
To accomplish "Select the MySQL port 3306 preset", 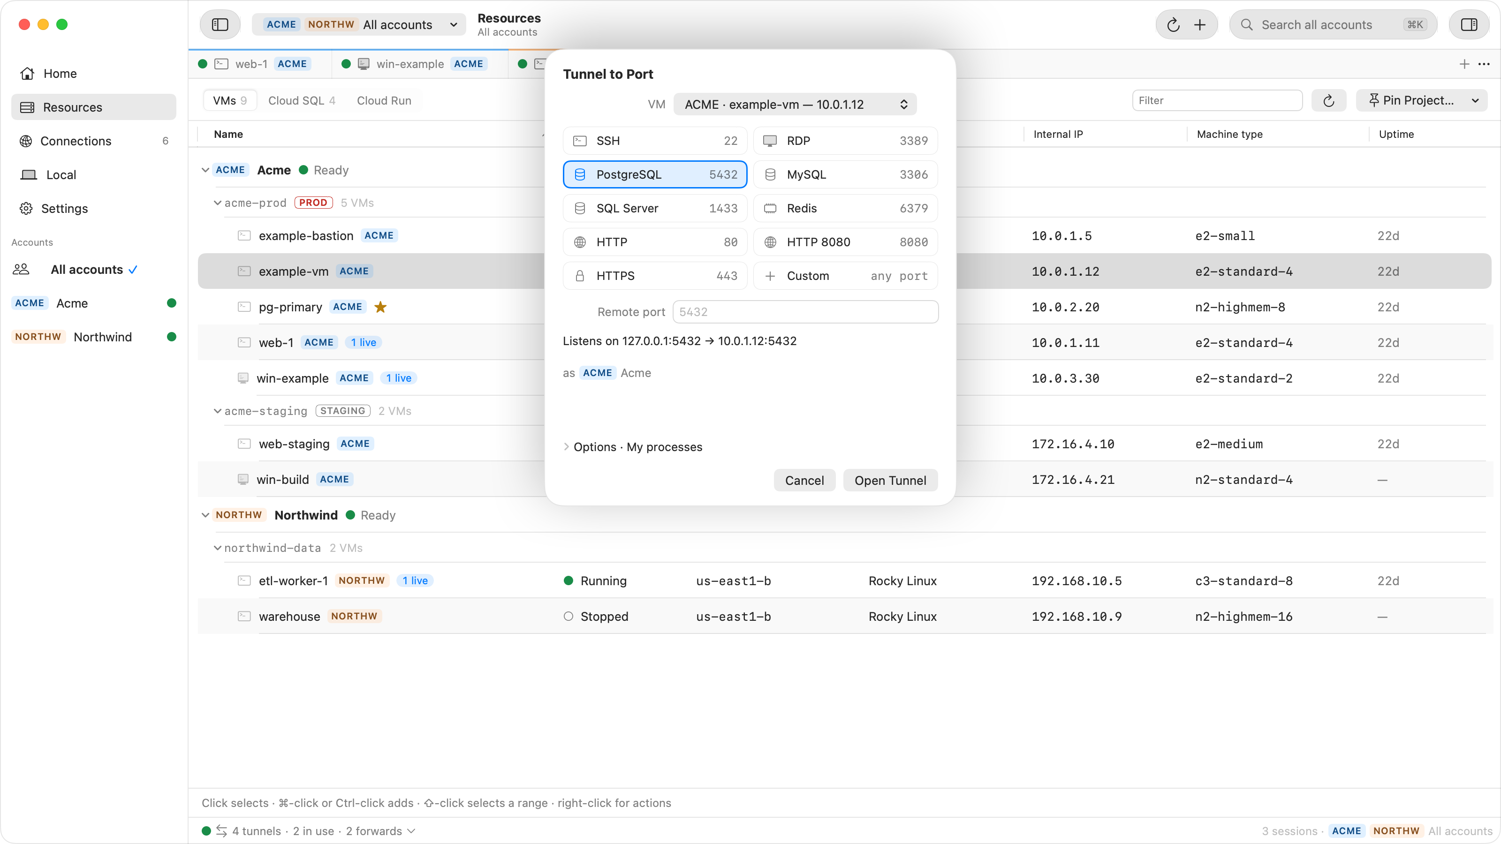I will point(845,175).
